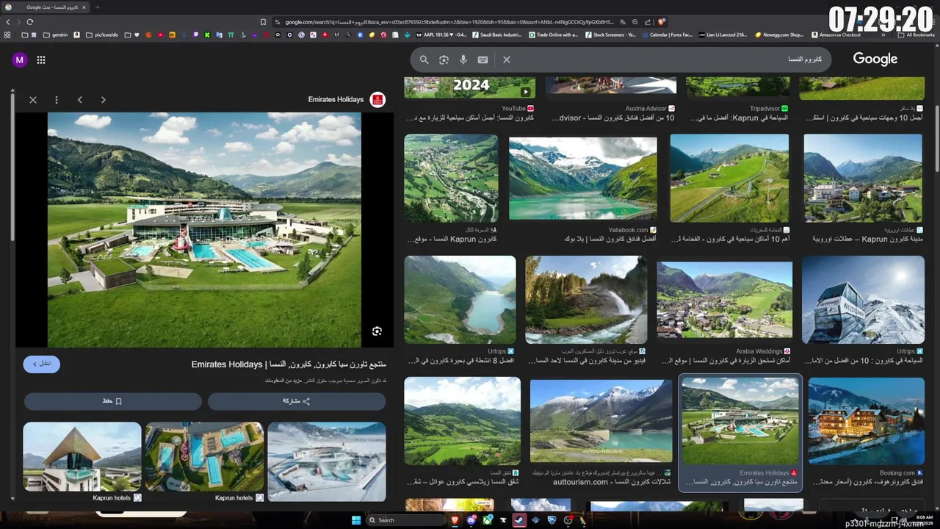Screen dimensions: 940x529
Task: Open the Emirates Holidays source name link
Action: pyautogui.click(x=336, y=100)
